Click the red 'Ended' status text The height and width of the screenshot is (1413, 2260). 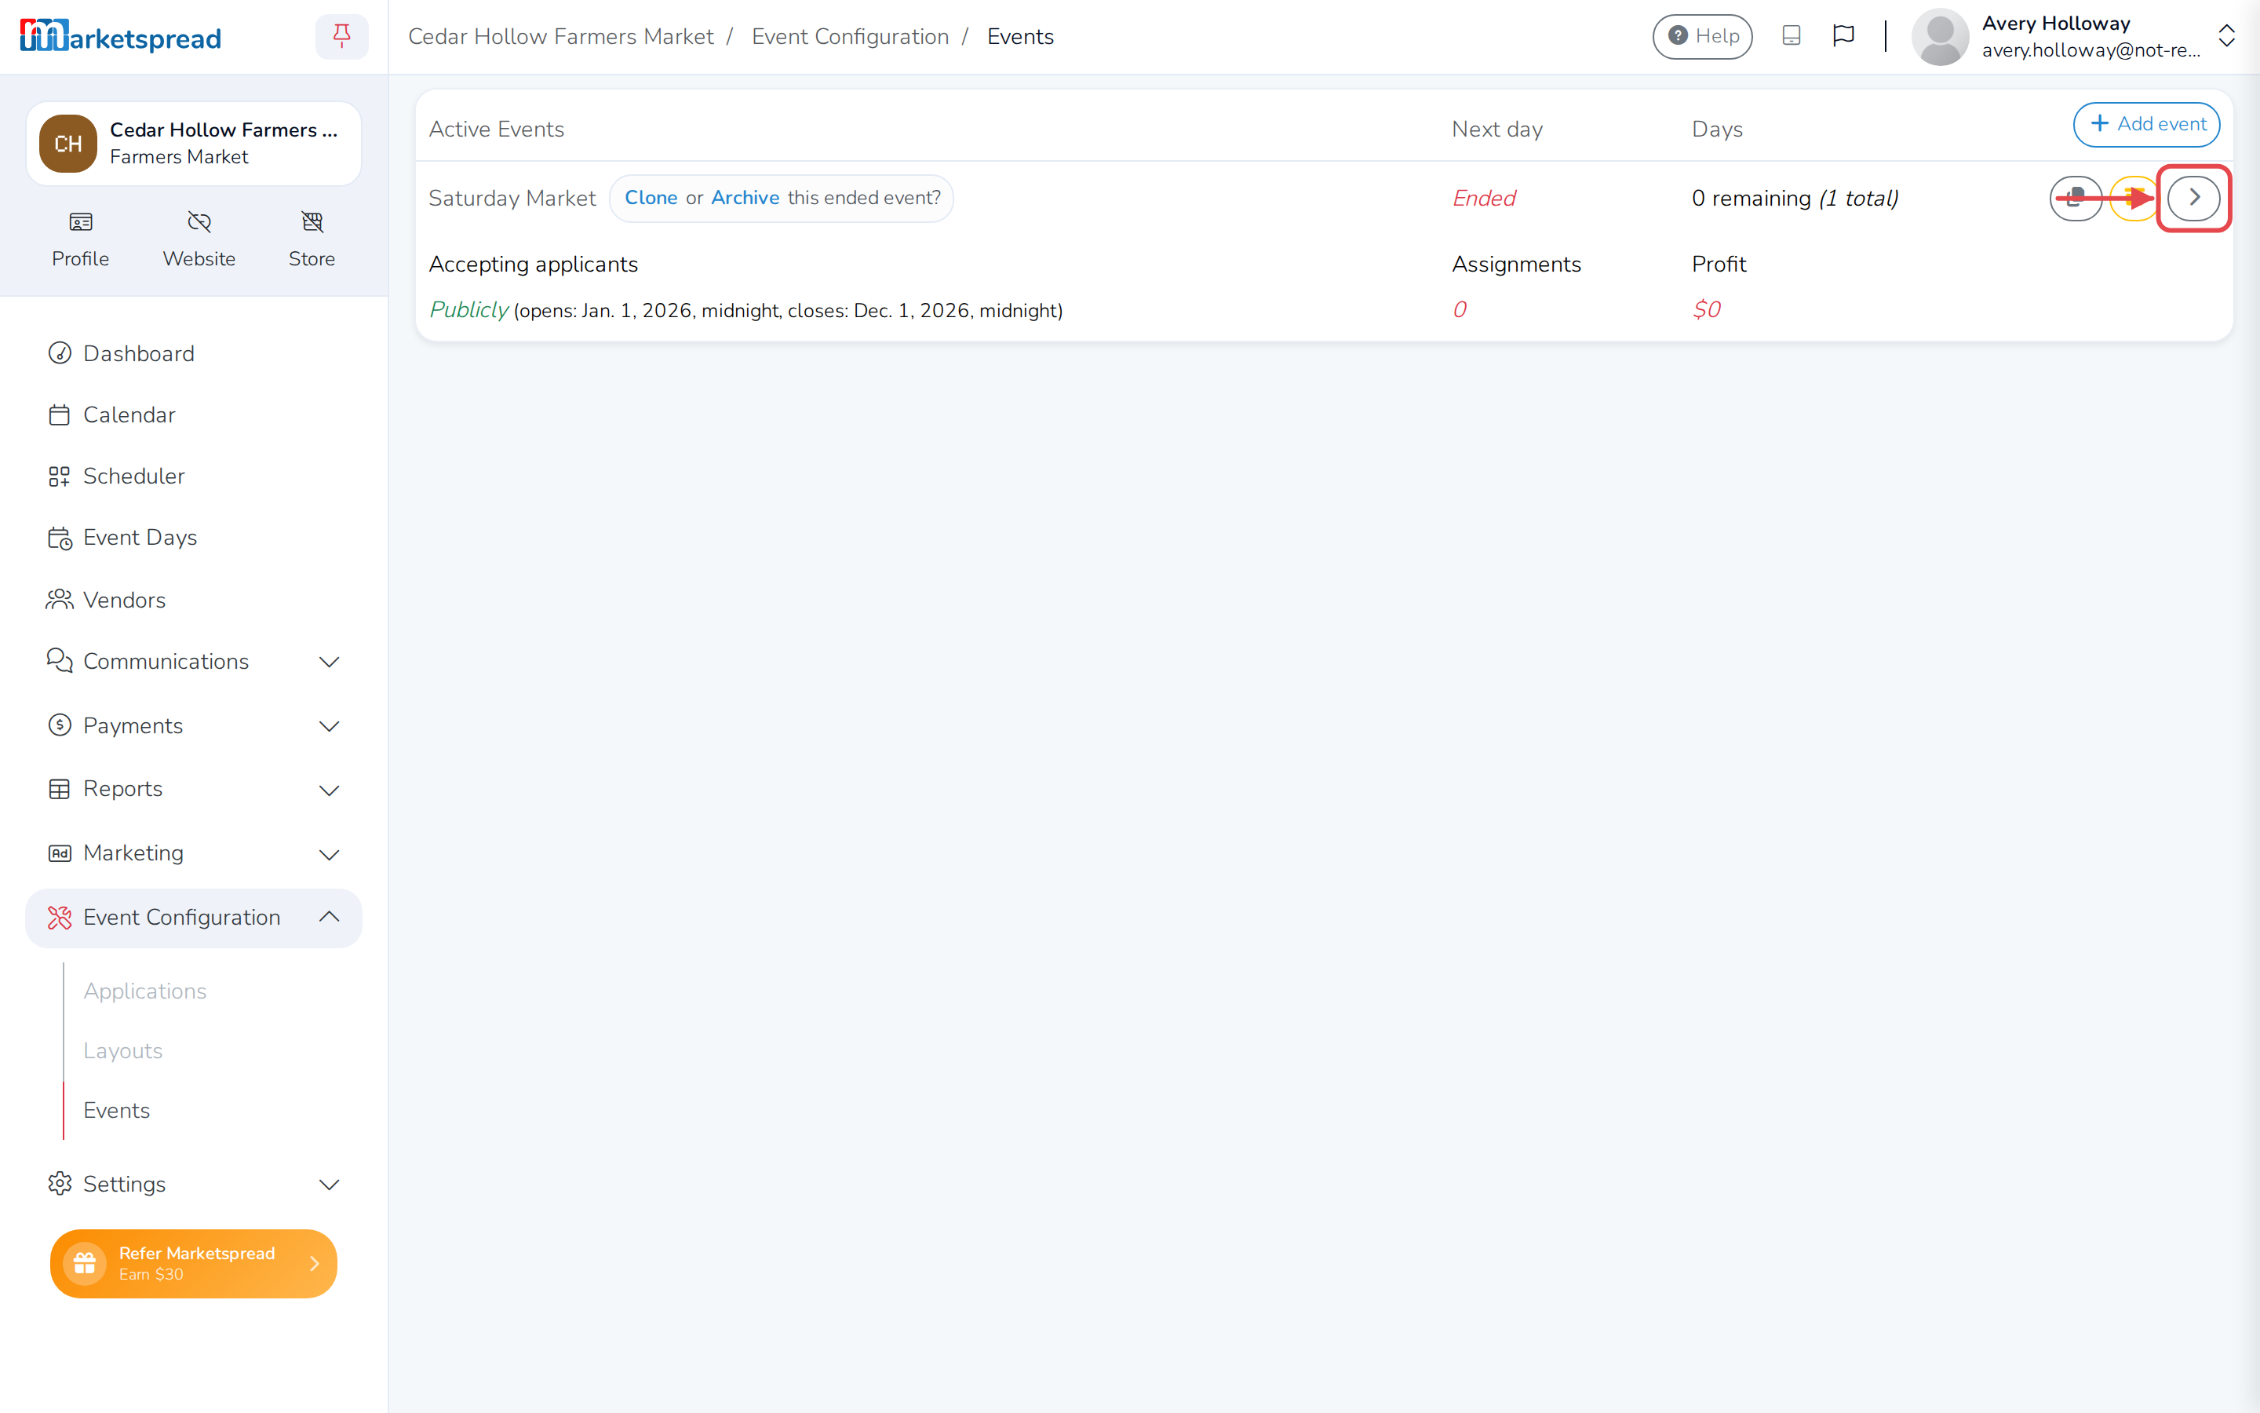pyautogui.click(x=1484, y=198)
